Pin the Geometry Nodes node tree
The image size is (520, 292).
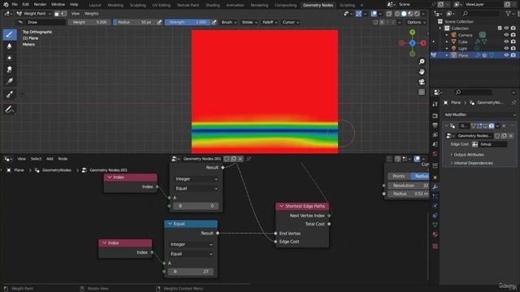click(x=249, y=159)
